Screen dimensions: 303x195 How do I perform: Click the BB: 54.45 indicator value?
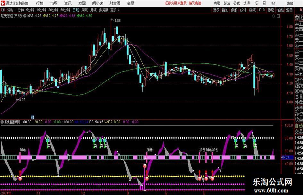click(x=96, y=122)
